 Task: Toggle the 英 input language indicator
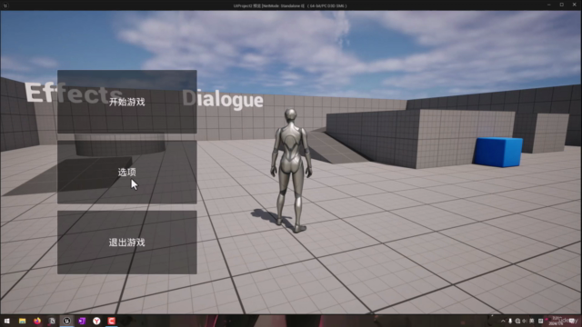point(531,321)
